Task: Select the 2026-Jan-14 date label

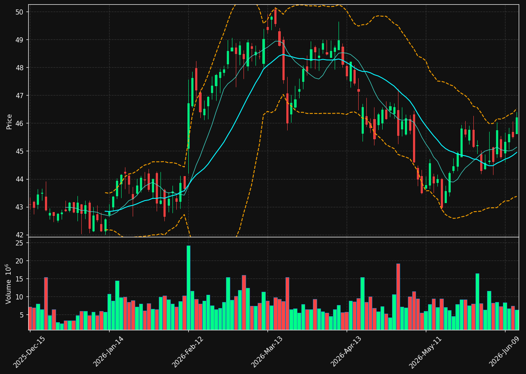Action: click(x=108, y=351)
